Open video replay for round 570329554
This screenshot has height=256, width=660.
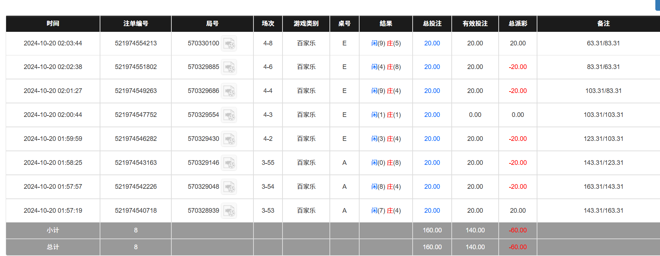tap(229, 115)
